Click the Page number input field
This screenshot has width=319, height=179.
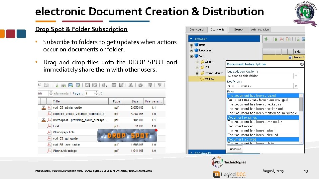click(x=90, y=93)
